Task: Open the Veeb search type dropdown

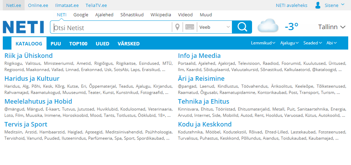Action: (x=215, y=27)
